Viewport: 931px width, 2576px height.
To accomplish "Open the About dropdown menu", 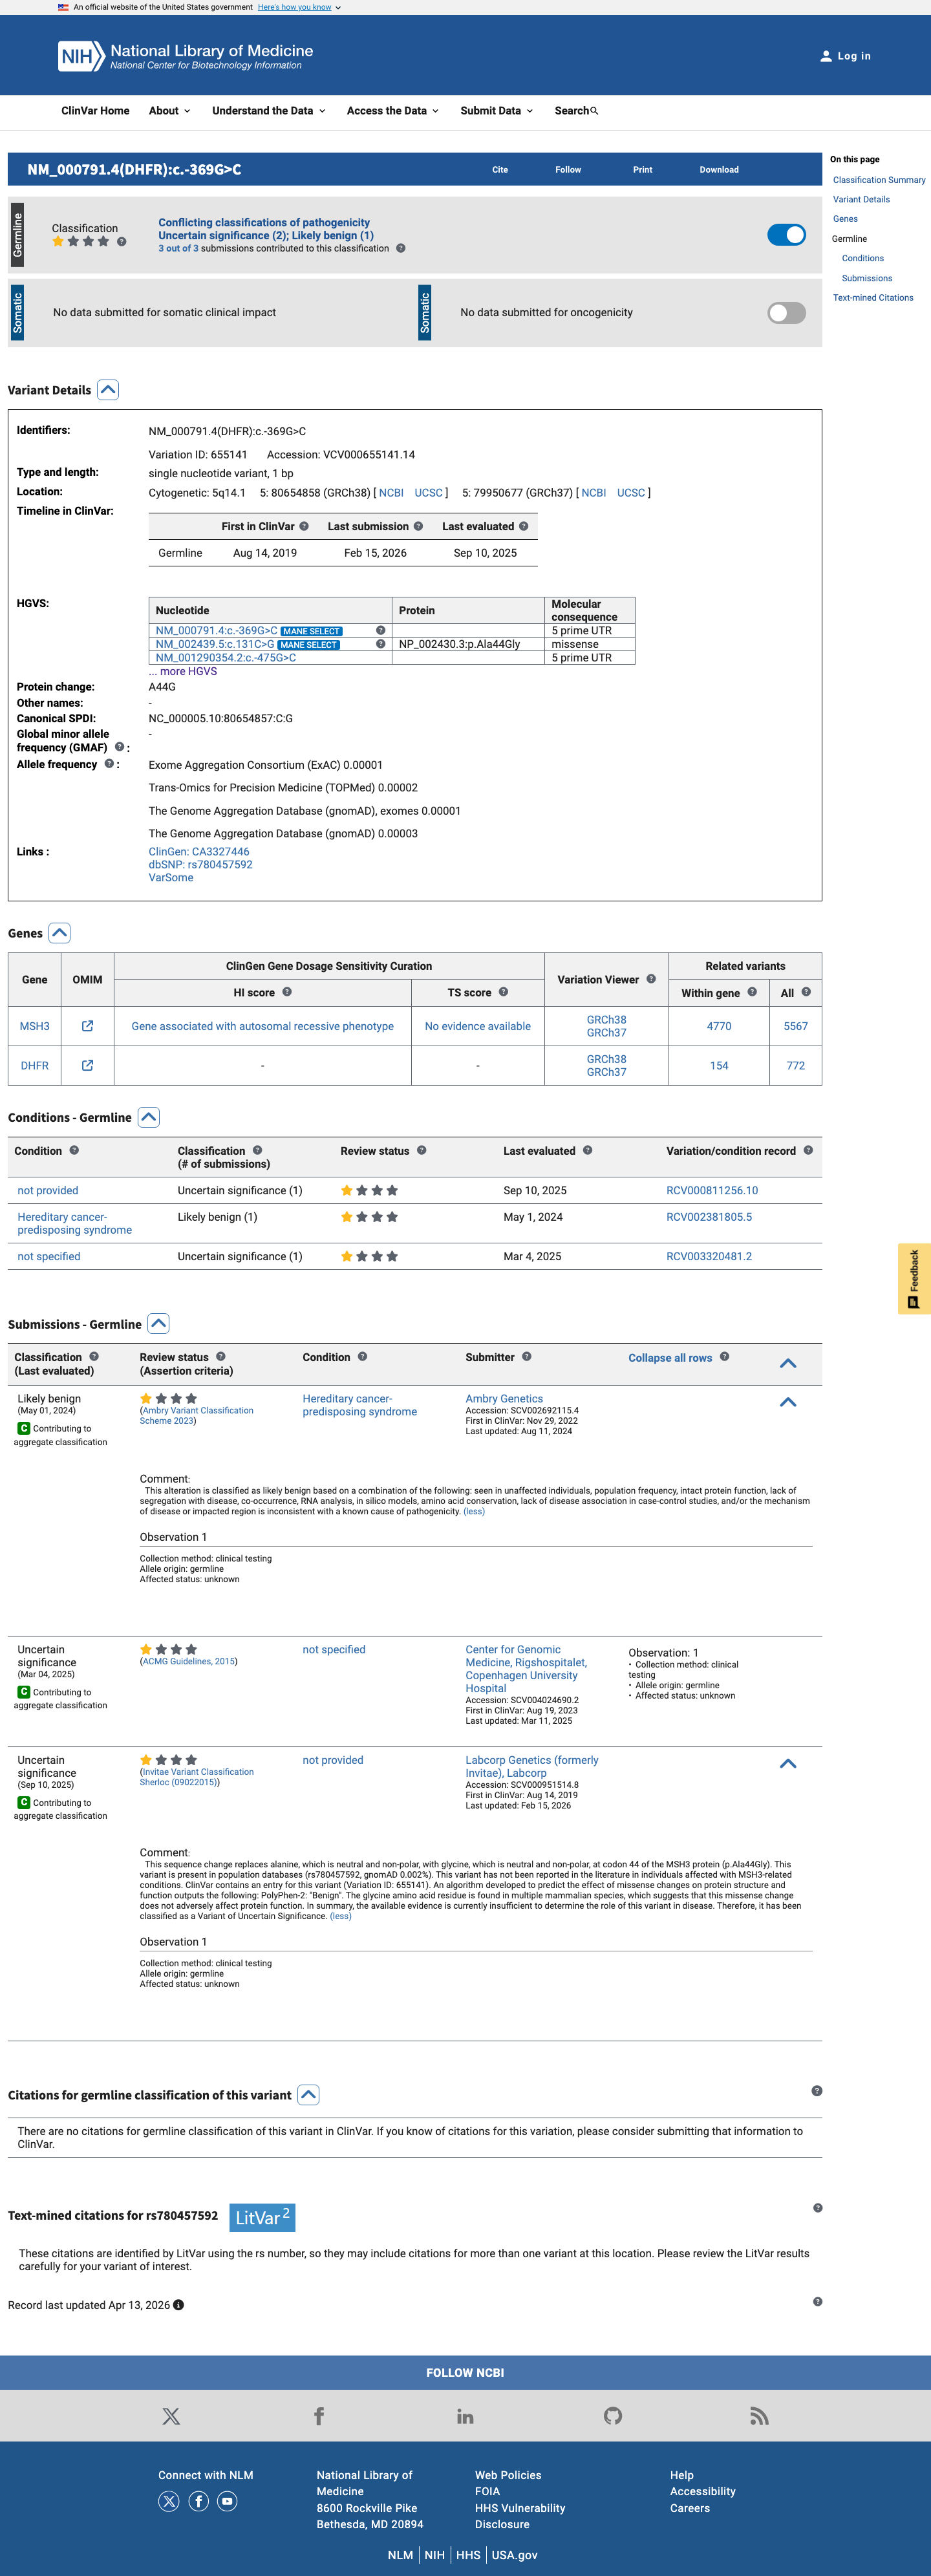I will [169, 111].
